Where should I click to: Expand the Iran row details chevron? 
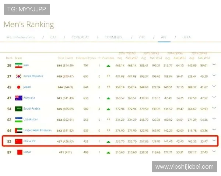point(214,65)
